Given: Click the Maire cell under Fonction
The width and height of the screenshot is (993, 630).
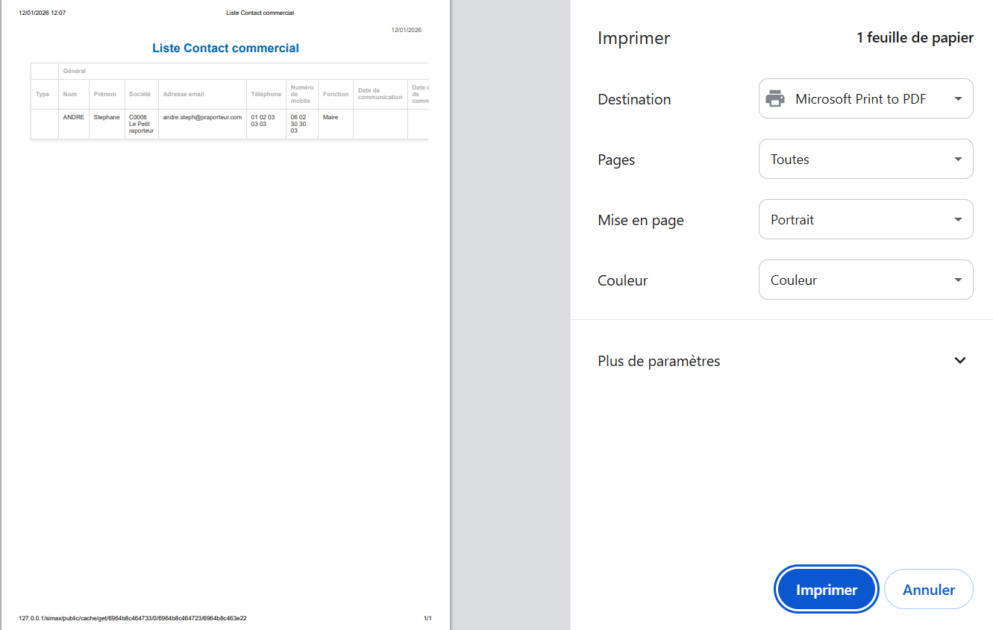Looking at the screenshot, I should coord(331,118).
